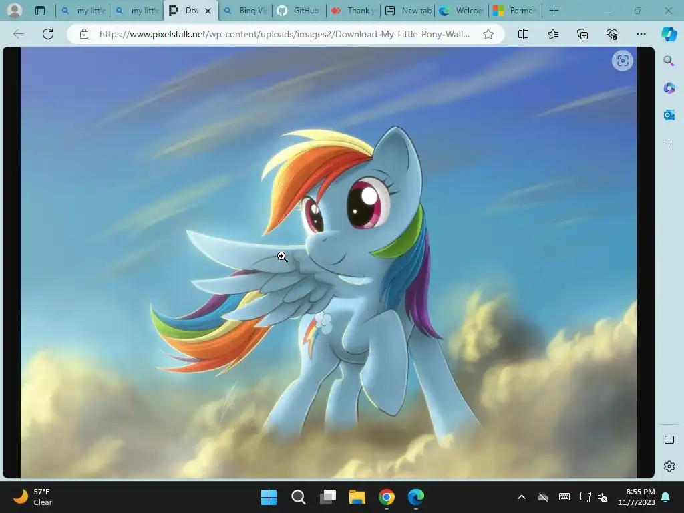
Task: Open sidebar settings gear
Action: click(x=669, y=466)
